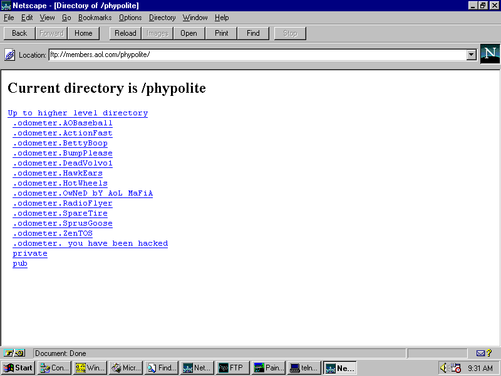Switch to the Con... taskbar window
The height and width of the screenshot is (376, 501).
click(54, 368)
